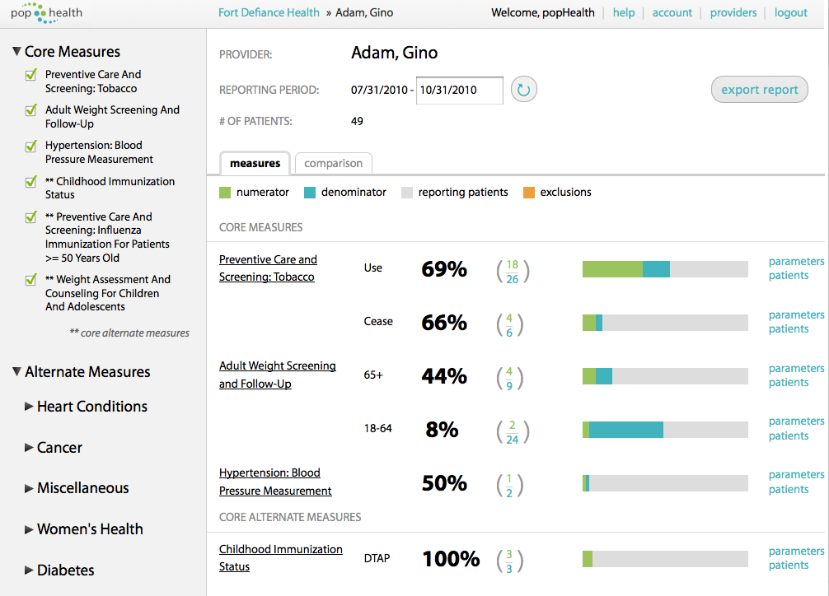Screen dimensions: 829x596
Task: Refresh the reporting period results
Action: point(523,90)
